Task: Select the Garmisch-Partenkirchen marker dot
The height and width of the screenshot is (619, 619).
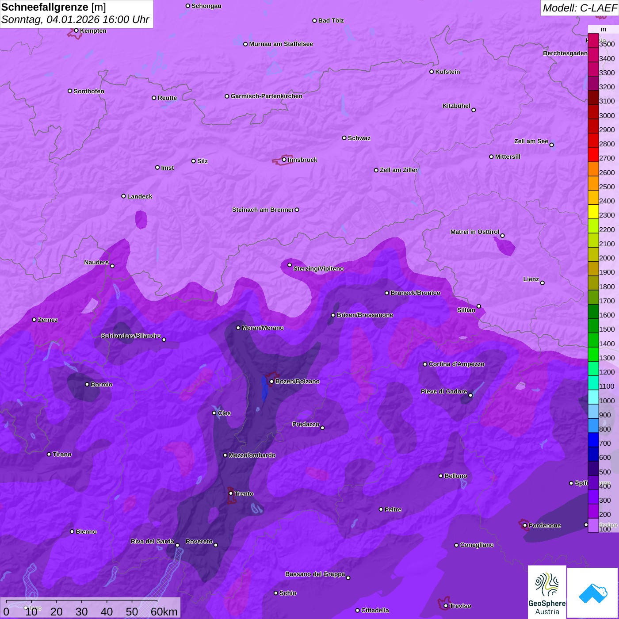Action: click(227, 96)
